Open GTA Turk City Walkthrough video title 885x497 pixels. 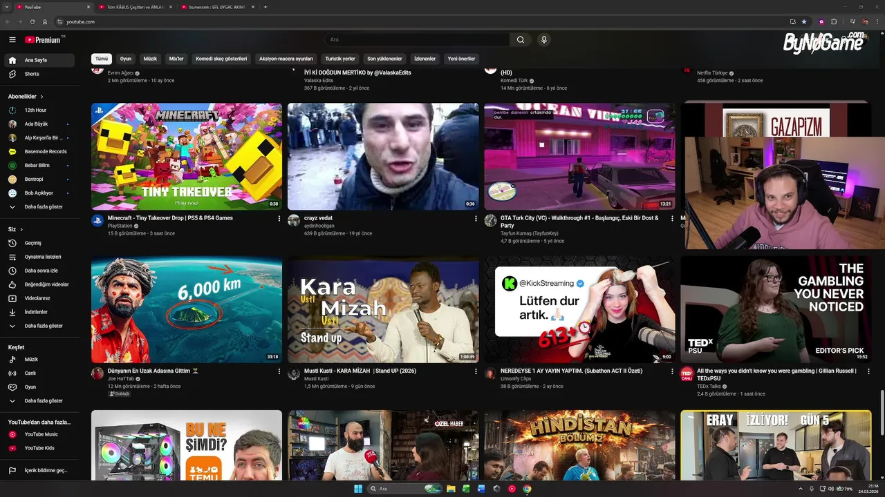coord(579,222)
